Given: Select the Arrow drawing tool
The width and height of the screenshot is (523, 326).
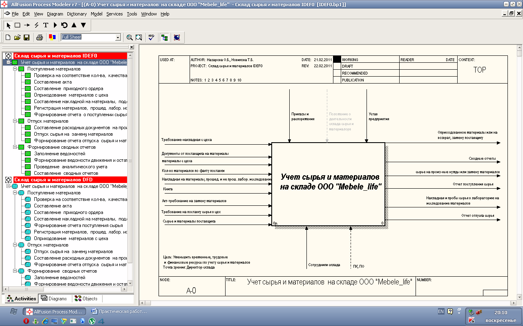Looking at the screenshot, I should point(27,25).
